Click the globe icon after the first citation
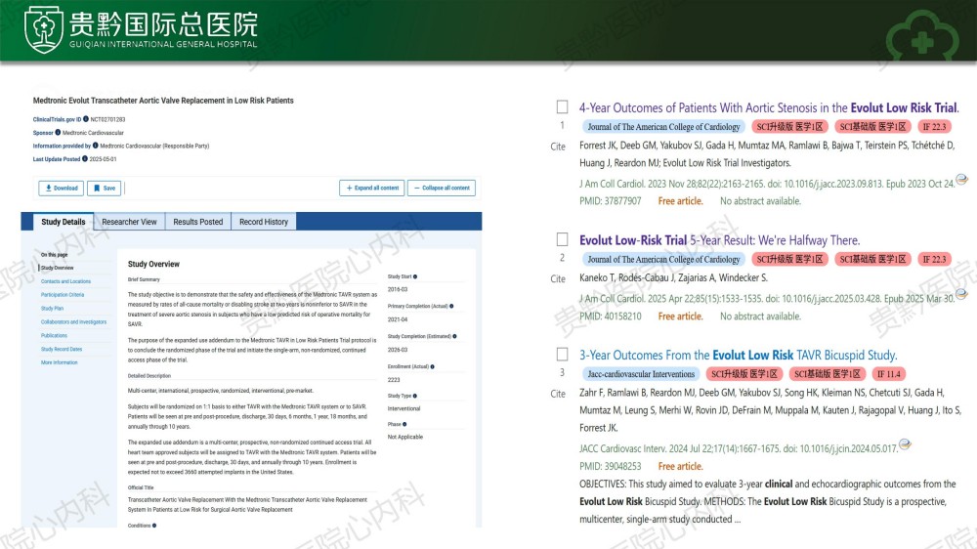Image resolution: width=977 pixels, height=549 pixels. [961, 180]
